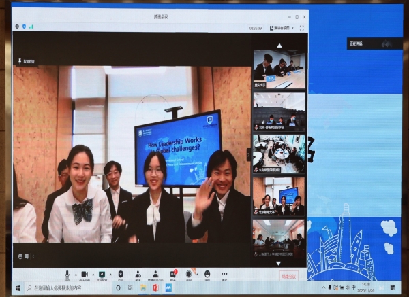This screenshot has width=409, height=297.
Task: Mute the microphone in meeting toolbar
Action: (67, 274)
